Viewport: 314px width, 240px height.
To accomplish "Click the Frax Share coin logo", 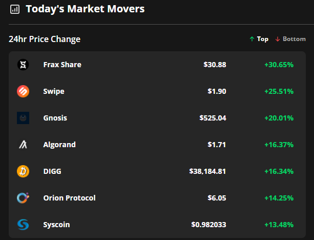I will coord(23,65).
